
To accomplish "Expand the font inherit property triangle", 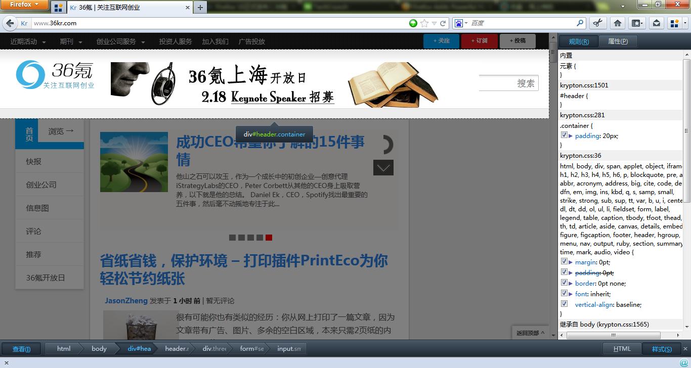I will coord(571,294).
